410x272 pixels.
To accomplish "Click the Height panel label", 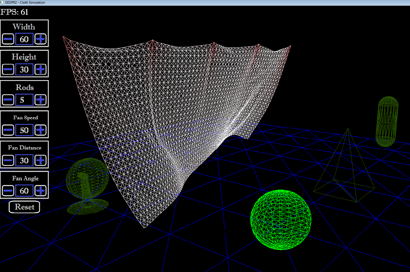I will pos(24,57).
